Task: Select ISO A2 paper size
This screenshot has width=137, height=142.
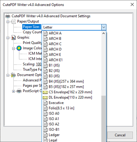Action: tap(72, 124)
